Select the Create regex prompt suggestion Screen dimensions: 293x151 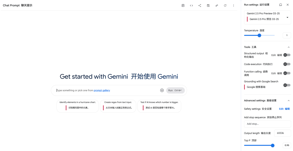(118, 106)
